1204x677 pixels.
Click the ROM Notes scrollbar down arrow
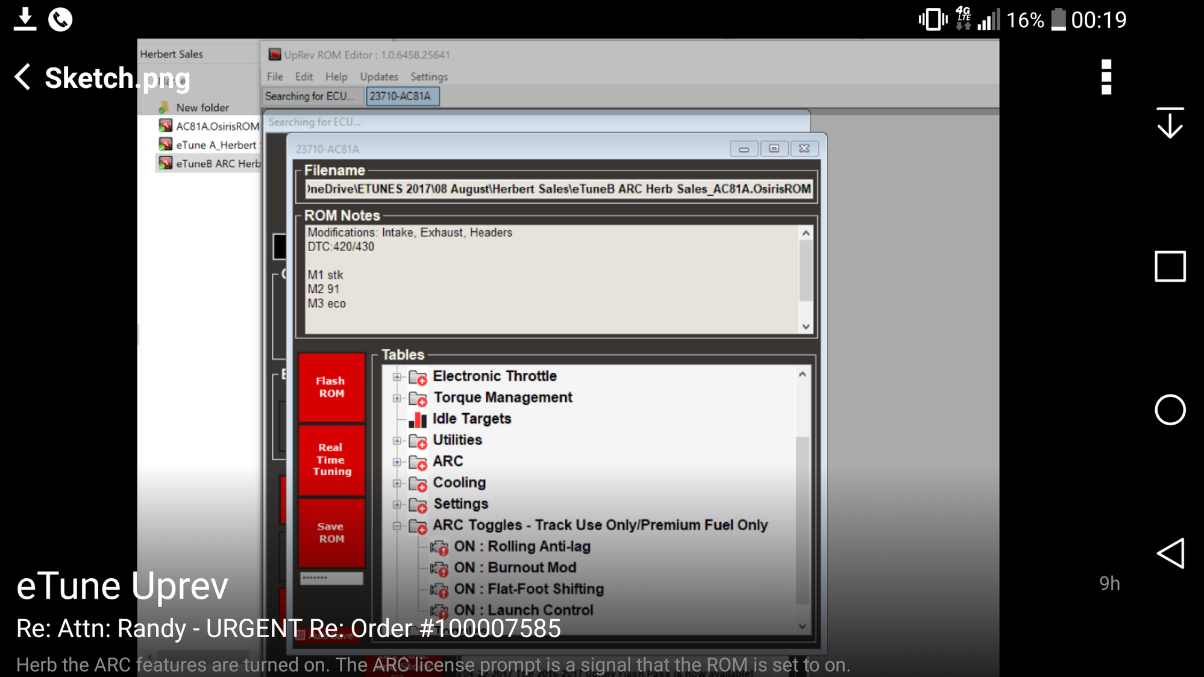tap(806, 326)
